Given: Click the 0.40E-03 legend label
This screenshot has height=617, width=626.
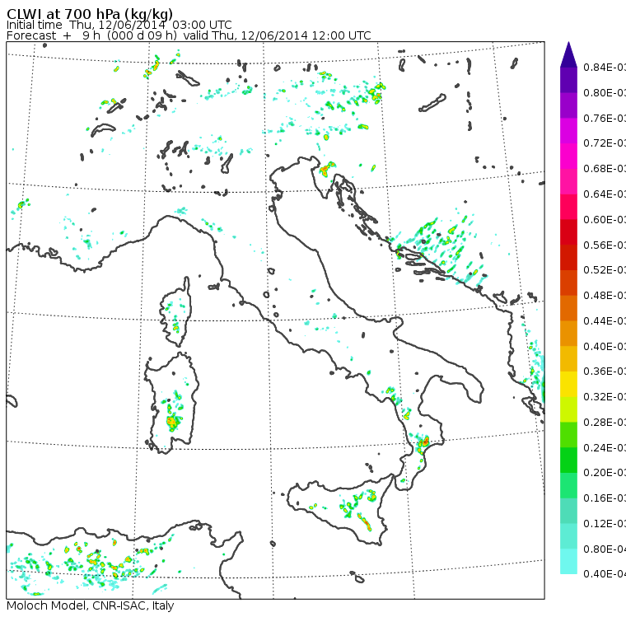Looking at the screenshot, I should (604, 346).
